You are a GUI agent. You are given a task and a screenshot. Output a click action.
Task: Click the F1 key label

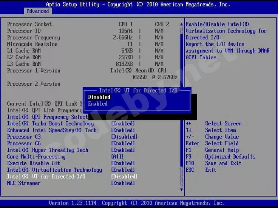click(188, 150)
